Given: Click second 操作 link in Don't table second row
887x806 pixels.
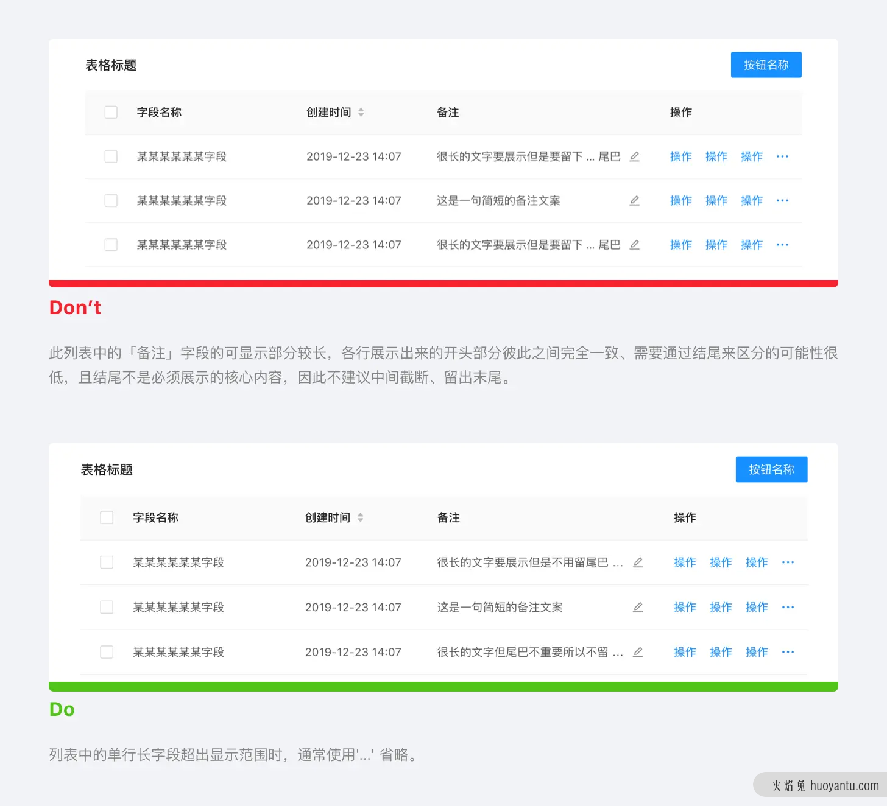Looking at the screenshot, I should tap(716, 200).
